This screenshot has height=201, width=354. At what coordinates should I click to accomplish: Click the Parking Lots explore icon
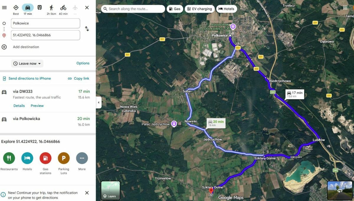(x=64, y=158)
